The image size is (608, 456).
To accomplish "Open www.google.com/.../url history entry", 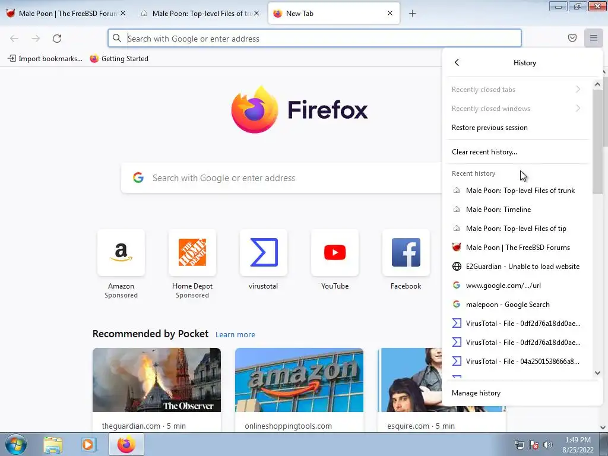I will pos(517,286).
